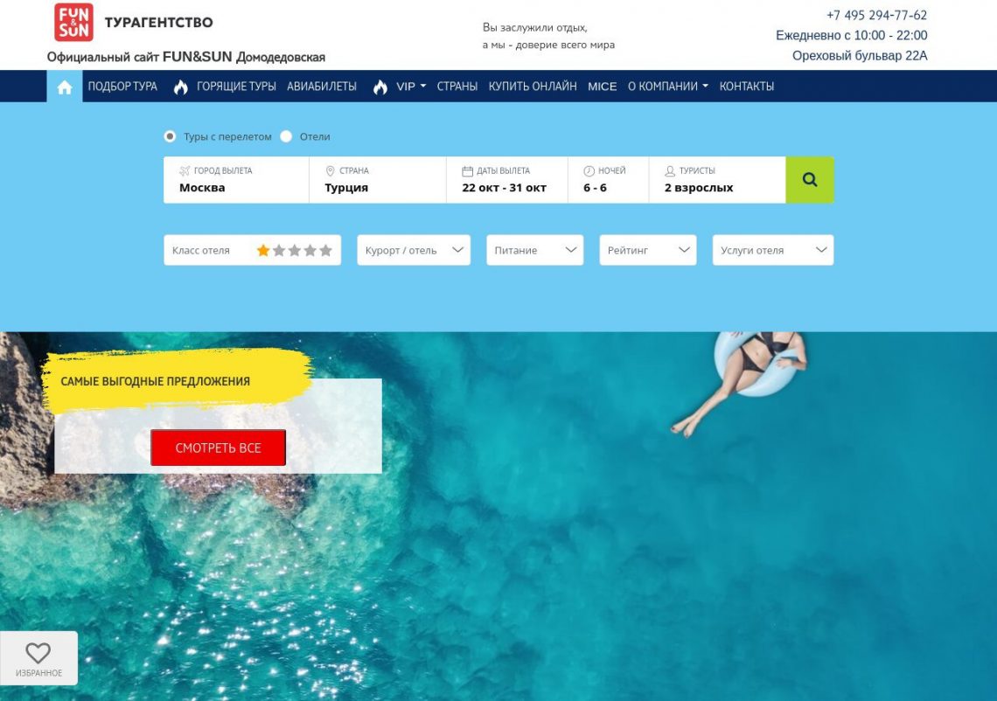Expand the Рейтинг dropdown
The image size is (997, 701).
coord(647,250)
